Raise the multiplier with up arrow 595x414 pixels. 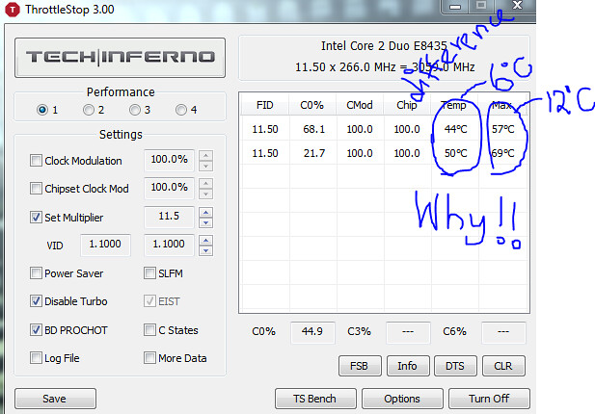pyautogui.click(x=205, y=212)
